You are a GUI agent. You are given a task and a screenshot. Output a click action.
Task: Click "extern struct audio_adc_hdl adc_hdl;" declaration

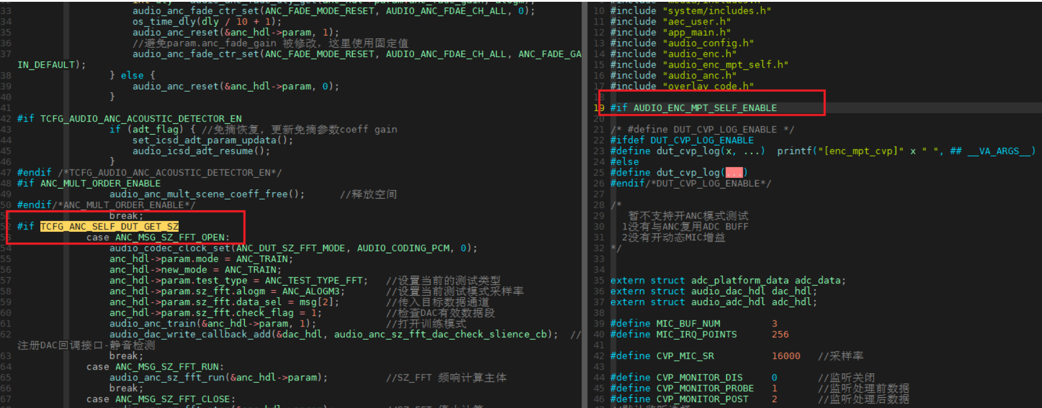(714, 302)
